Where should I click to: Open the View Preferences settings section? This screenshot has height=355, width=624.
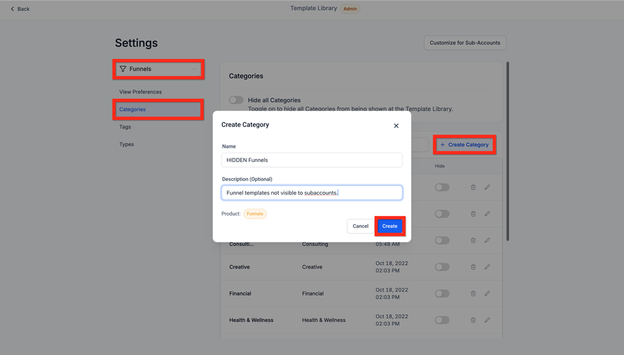click(140, 92)
